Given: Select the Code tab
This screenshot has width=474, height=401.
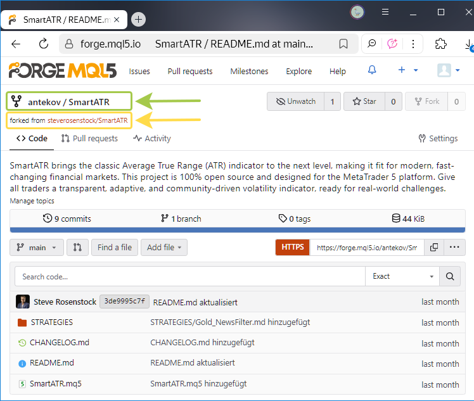Looking at the screenshot, I should (x=32, y=138).
